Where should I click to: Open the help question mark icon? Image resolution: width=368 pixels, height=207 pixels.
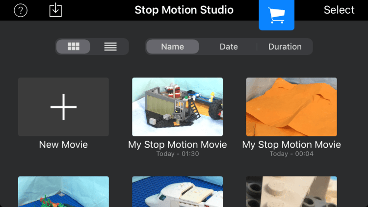(x=21, y=10)
